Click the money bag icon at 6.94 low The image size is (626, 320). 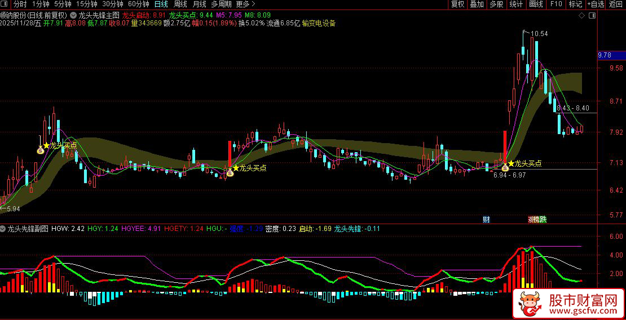click(505, 168)
